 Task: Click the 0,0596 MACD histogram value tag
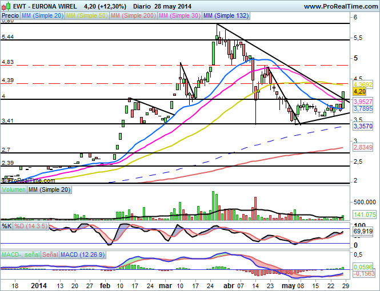pos(363,267)
